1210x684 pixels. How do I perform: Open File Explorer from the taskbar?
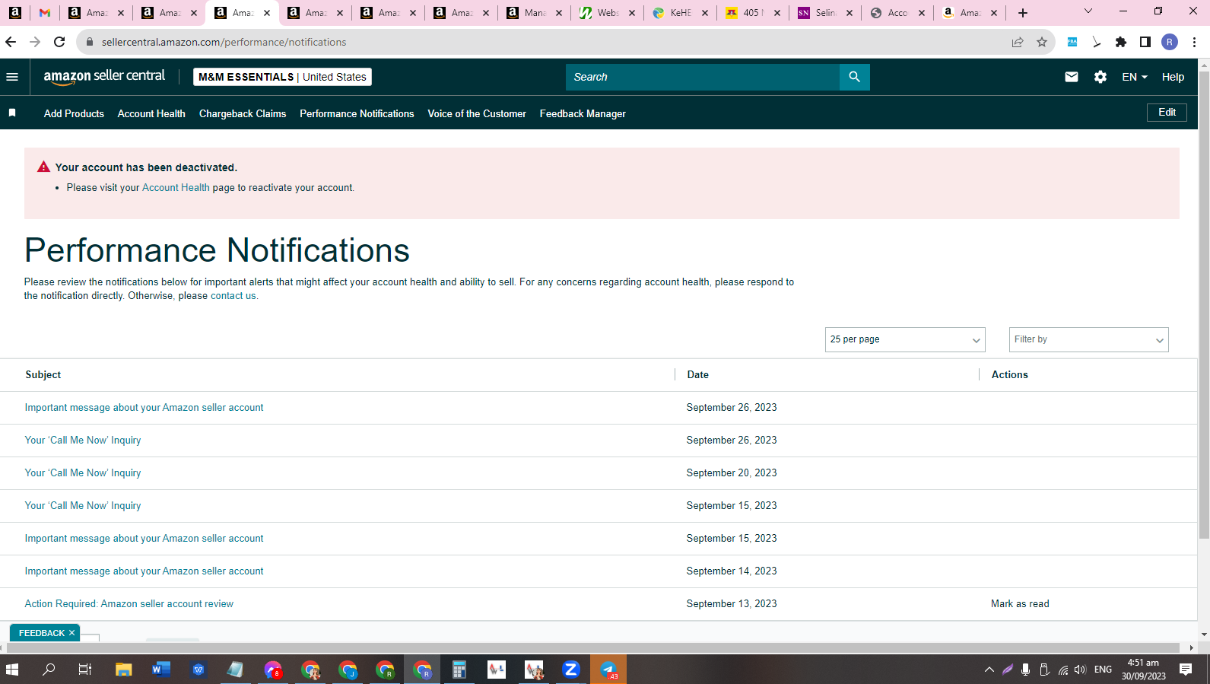pyautogui.click(x=123, y=670)
